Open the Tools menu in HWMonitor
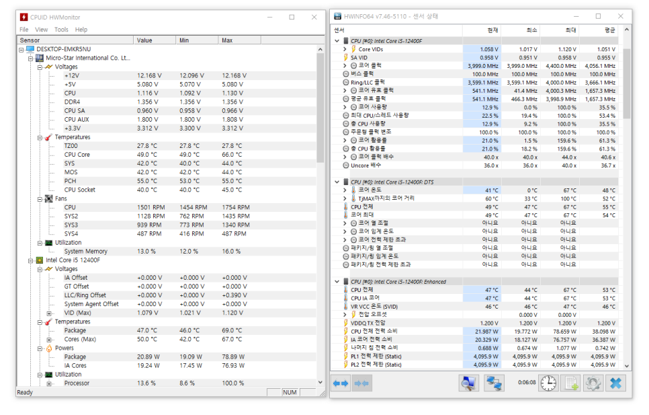 (61, 30)
